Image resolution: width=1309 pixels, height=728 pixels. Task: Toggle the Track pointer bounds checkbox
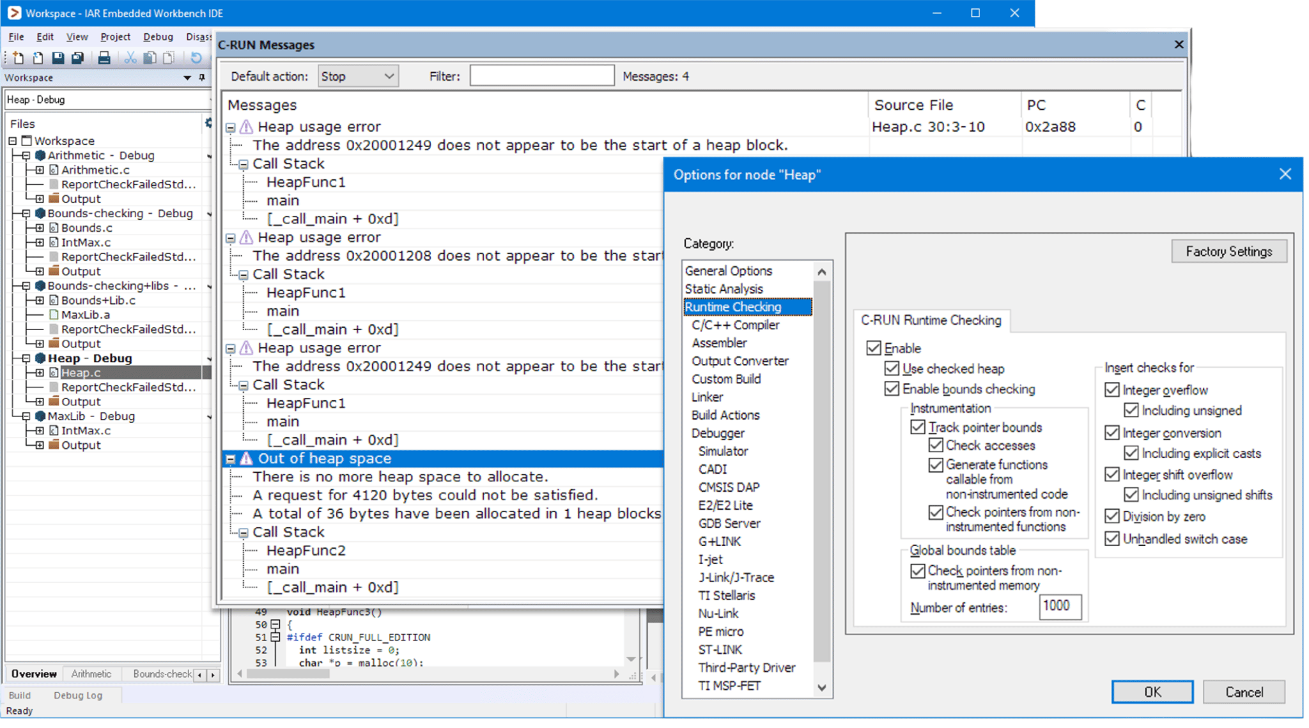[x=918, y=427]
